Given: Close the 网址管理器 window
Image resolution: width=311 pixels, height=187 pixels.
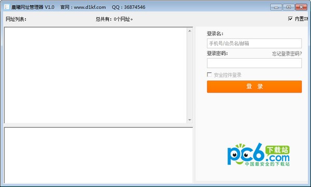Looking at the screenshot, I should 301,7.
